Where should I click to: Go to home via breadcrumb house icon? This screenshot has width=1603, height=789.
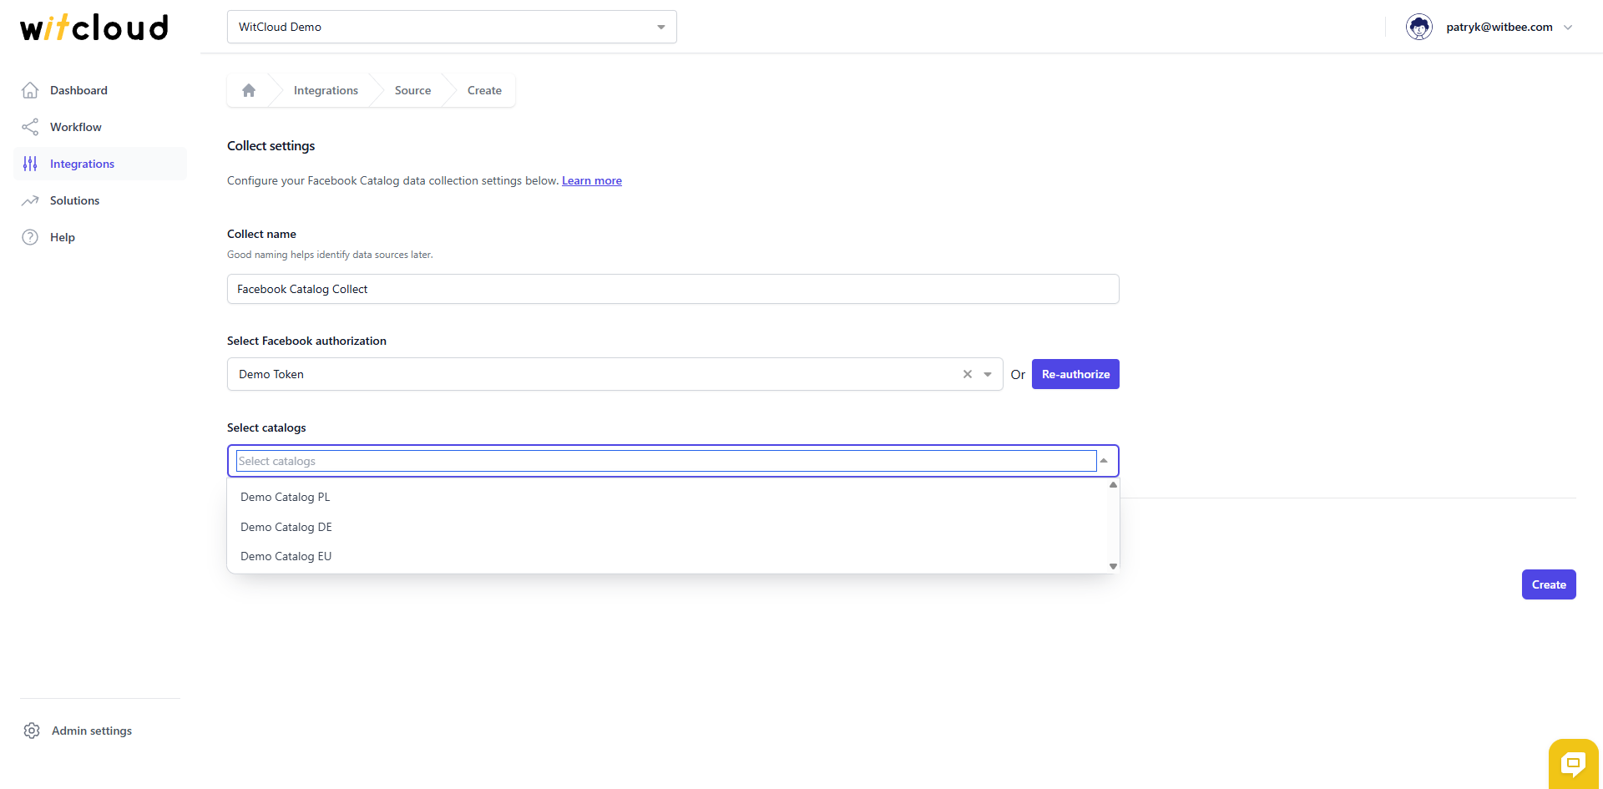pos(249,90)
